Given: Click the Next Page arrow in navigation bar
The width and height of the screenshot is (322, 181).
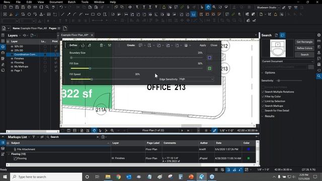Looking at the screenshot, I should pyautogui.click(x=182, y=131).
